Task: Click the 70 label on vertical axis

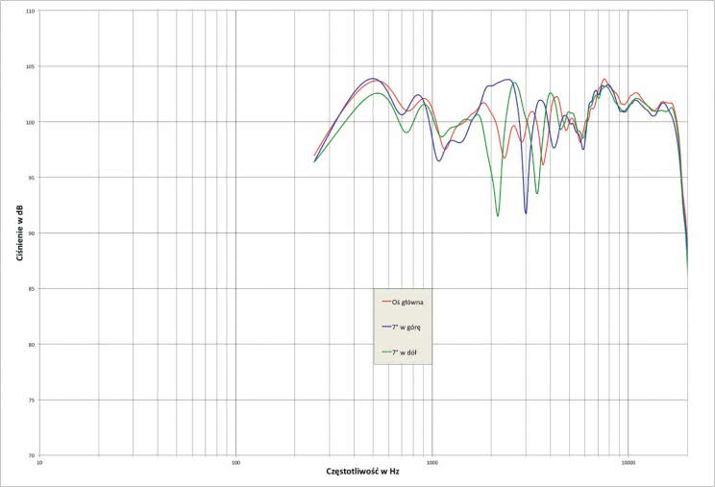Action: [x=32, y=455]
